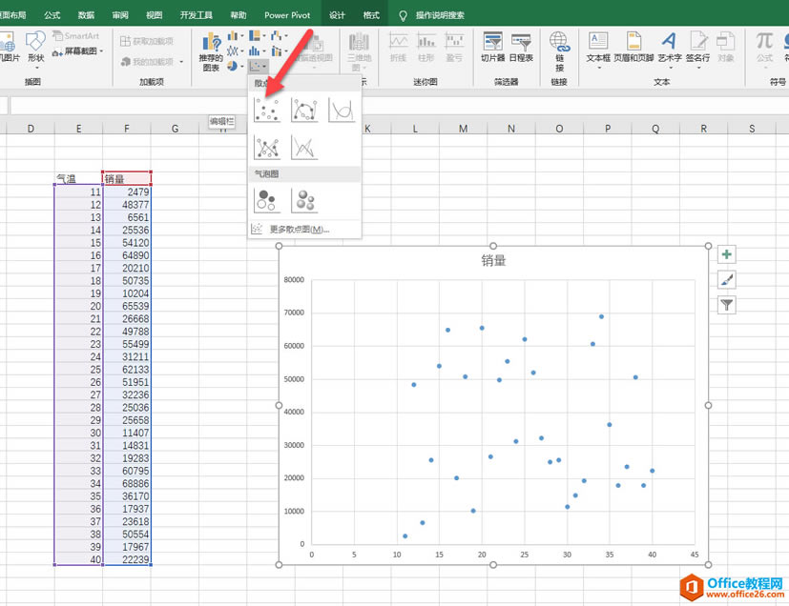
Task: Switch to the Power Pivot tab
Action: click(x=287, y=14)
